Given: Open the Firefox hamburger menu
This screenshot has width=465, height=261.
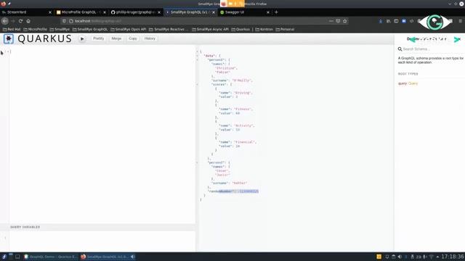Looking at the screenshot, I should [x=460, y=21].
